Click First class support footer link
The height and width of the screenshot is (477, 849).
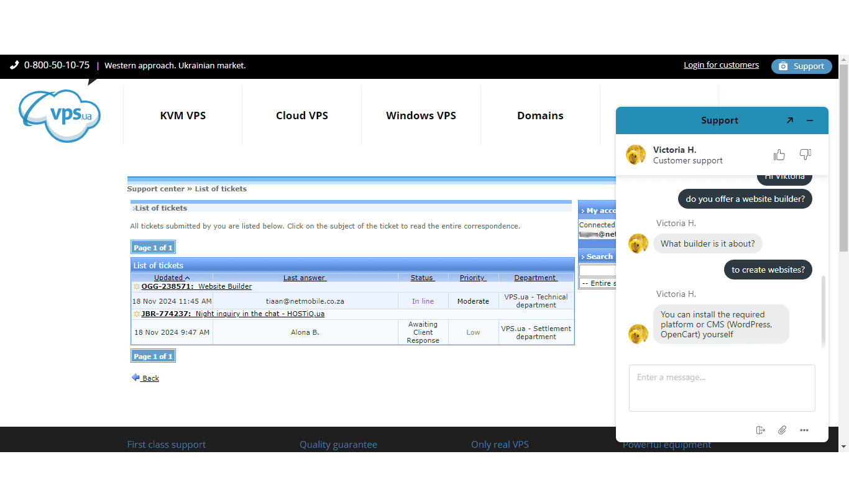pos(167,445)
